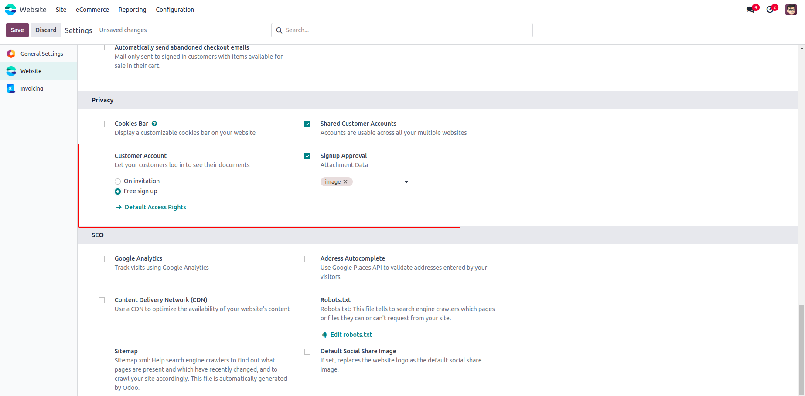The image size is (805, 396).
Task: Open the Default Access Rights link
Action: tap(155, 207)
